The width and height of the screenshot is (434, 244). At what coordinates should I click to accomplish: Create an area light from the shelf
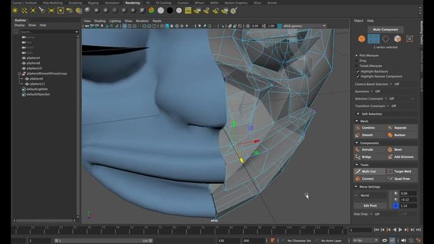click(52, 11)
